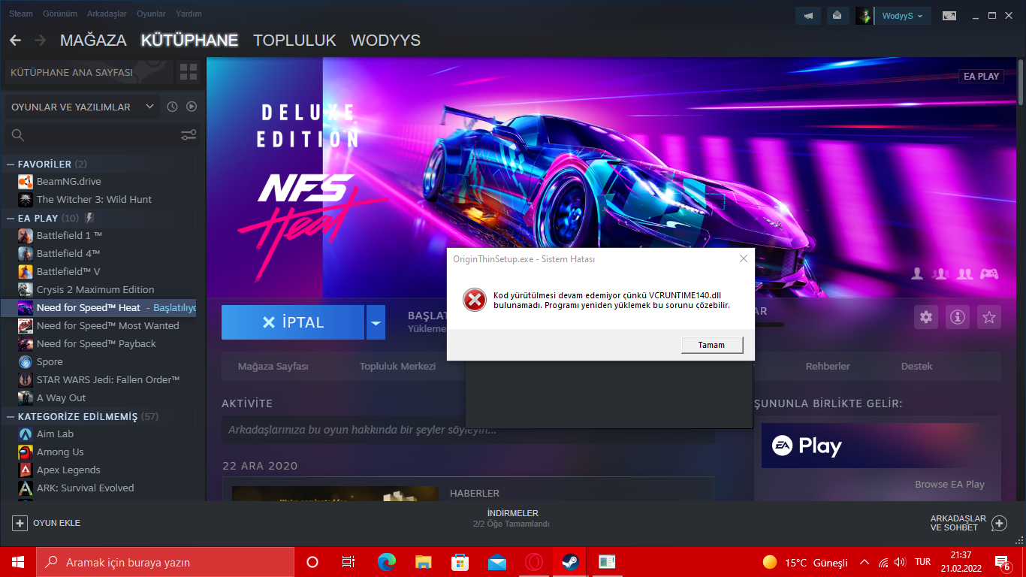Toggle favorite star for NFS Heat
This screenshot has width=1026, height=577.
989,317
